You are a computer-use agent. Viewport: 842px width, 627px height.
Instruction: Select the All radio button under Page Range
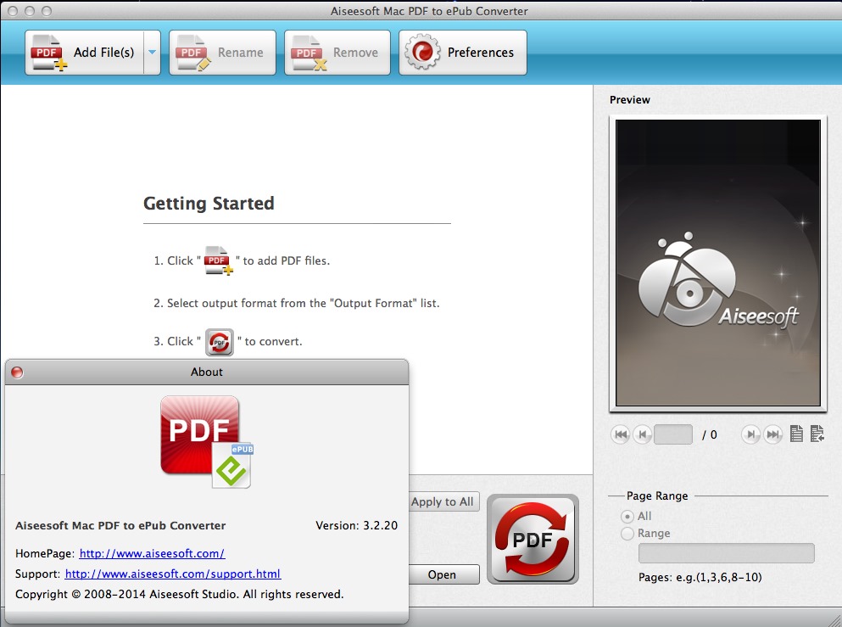tap(628, 516)
